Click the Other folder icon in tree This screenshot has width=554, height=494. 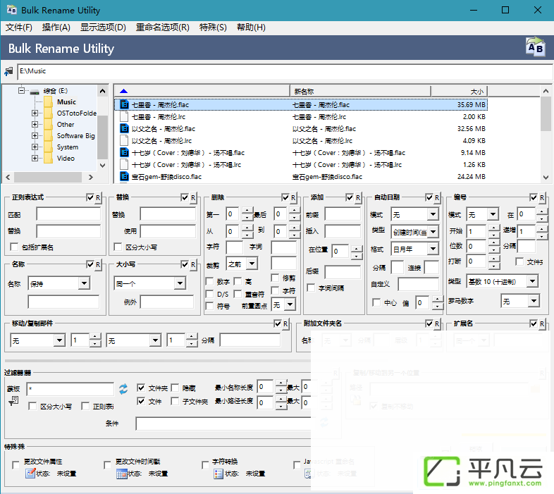[49, 125]
